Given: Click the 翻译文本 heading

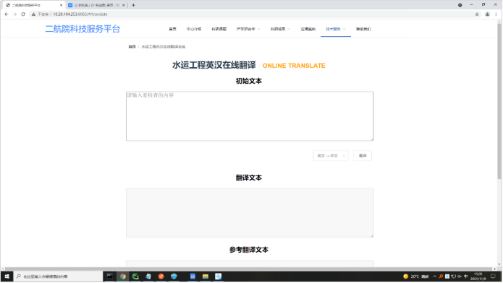Looking at the screenshot, I should [x=249, y=178].
